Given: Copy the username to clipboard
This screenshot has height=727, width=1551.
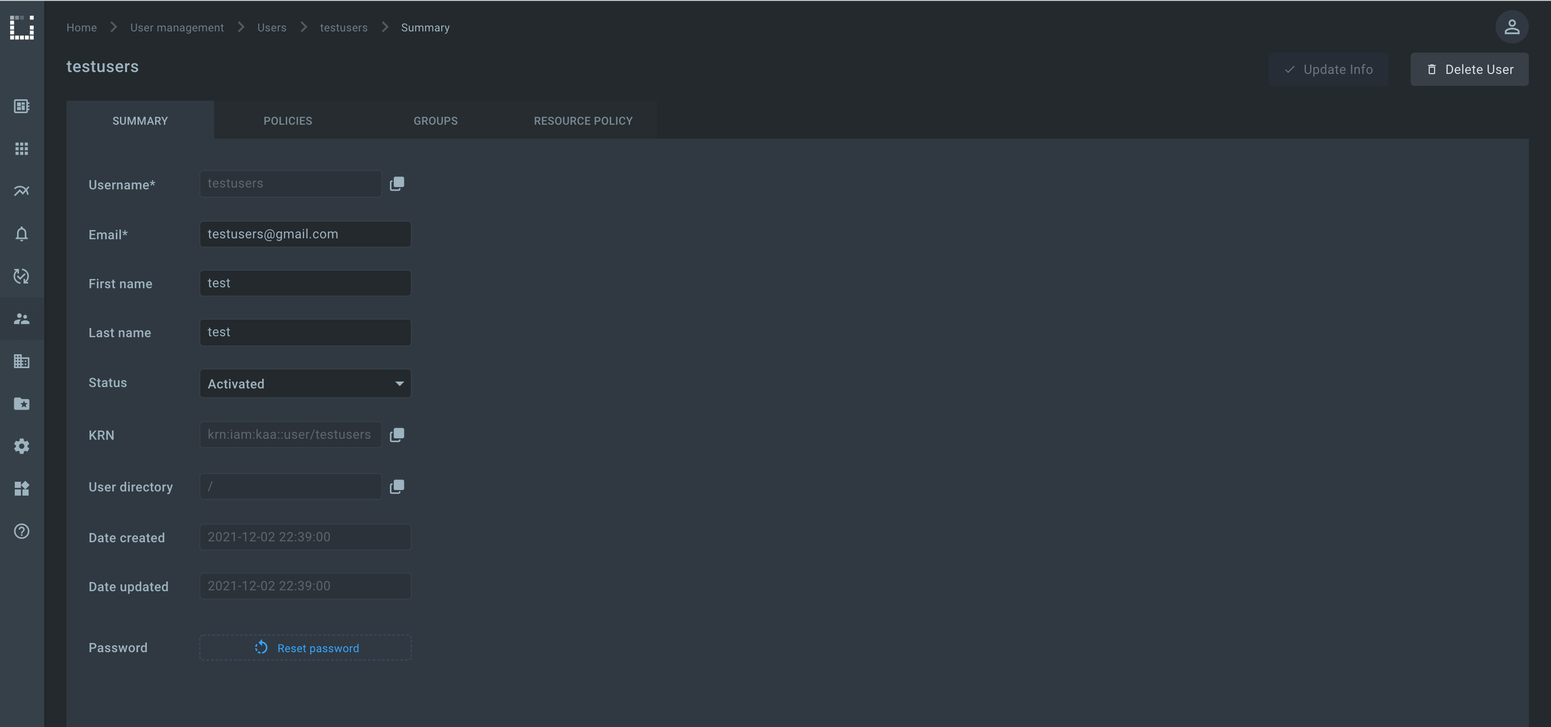Looking at the screenshot, I should (397, 183).
